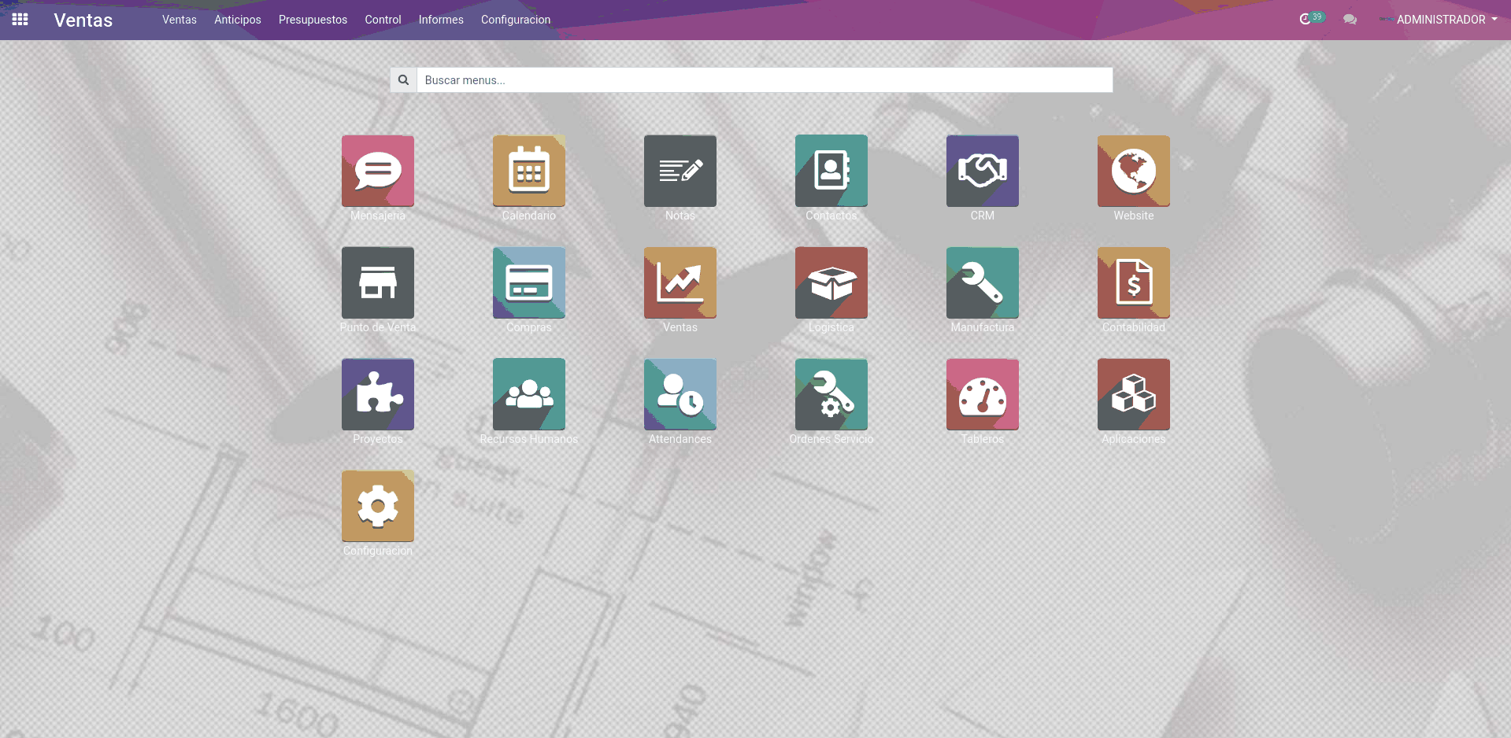Image resolution: width=1511 pixels, height=738 pixels.
Task: Open the Configuracion gear app icon
Action: coord(378,506)
